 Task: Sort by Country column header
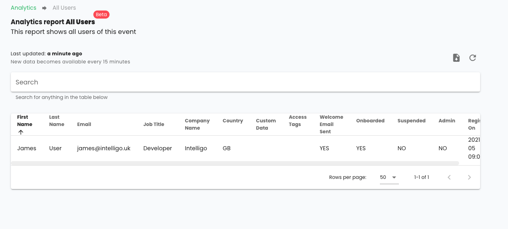tap(233, 121)
